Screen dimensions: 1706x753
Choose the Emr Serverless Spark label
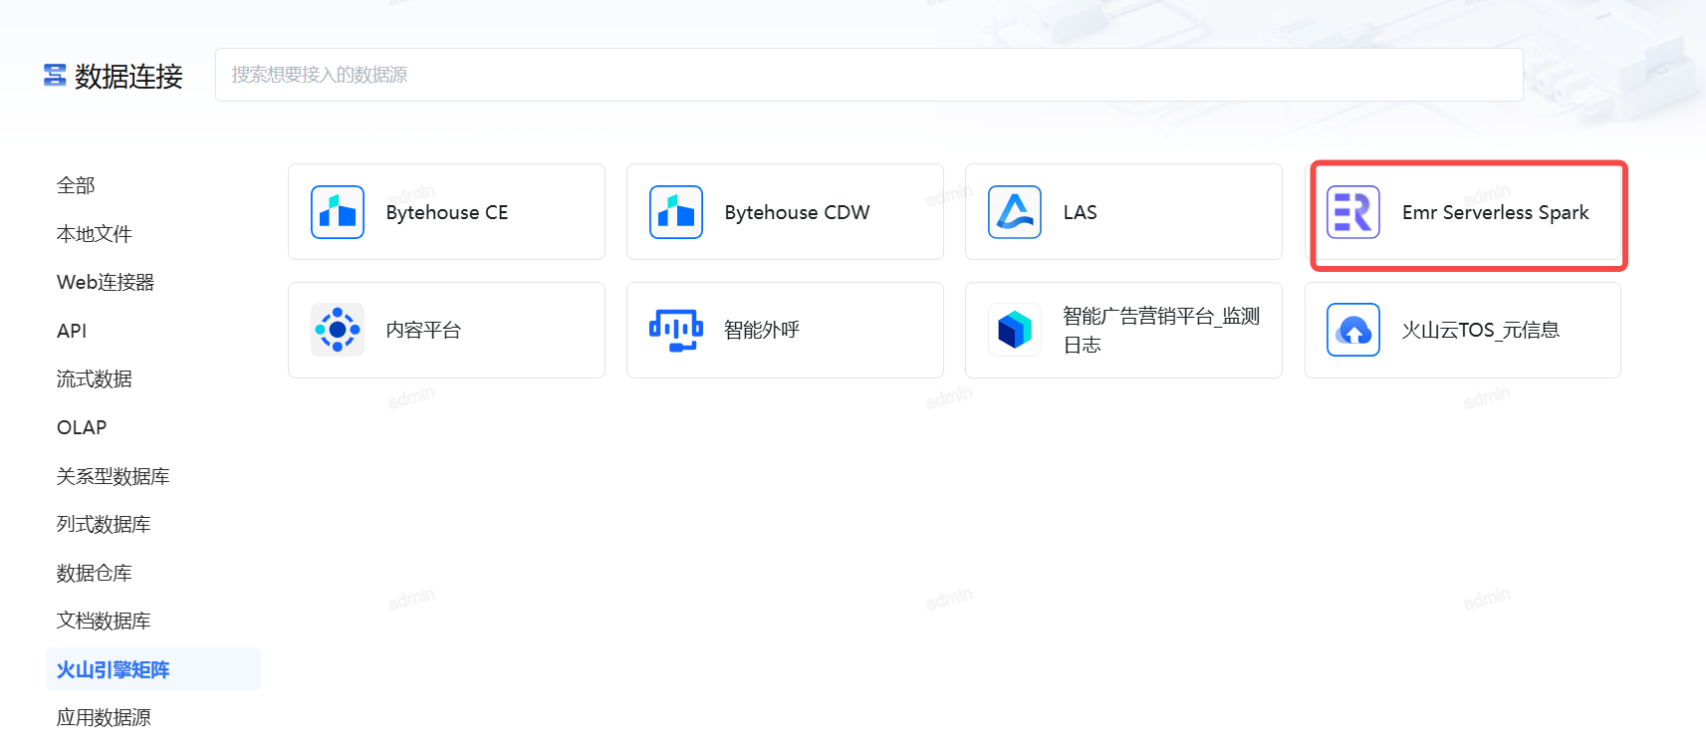click(1496, 212)
